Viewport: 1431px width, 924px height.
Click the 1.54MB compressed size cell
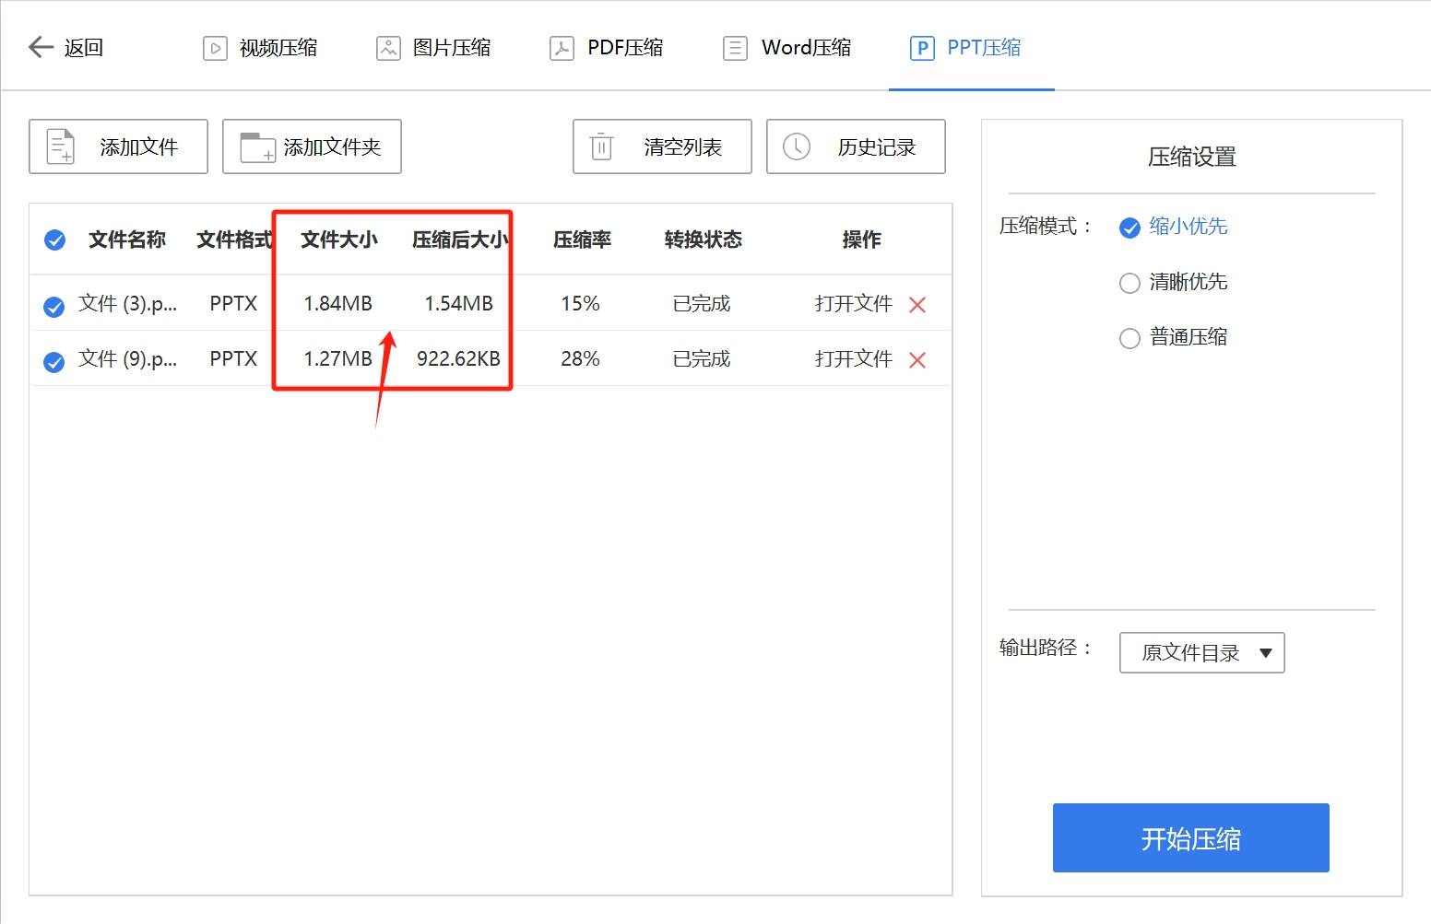point(459,303)
